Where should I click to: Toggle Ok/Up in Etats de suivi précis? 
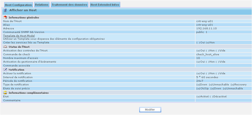click(198, 89)
